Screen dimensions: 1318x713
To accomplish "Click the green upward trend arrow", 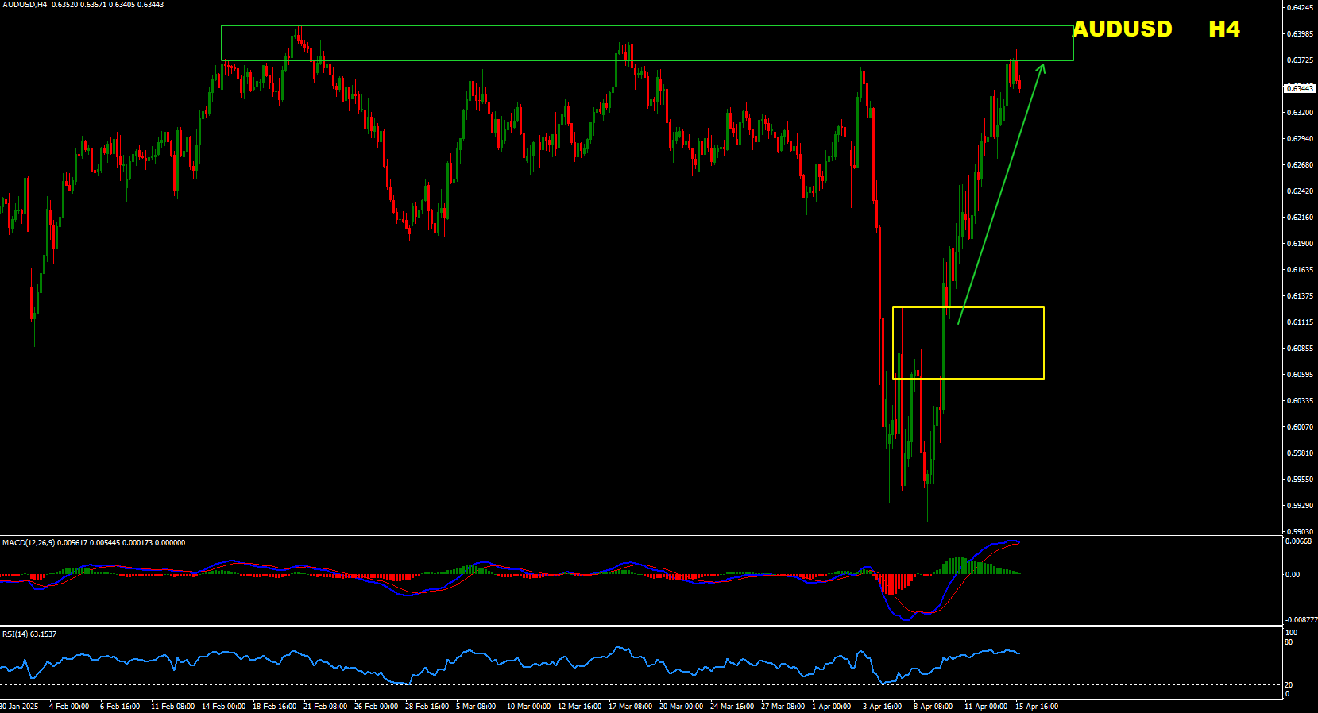I will (1001, 195).
